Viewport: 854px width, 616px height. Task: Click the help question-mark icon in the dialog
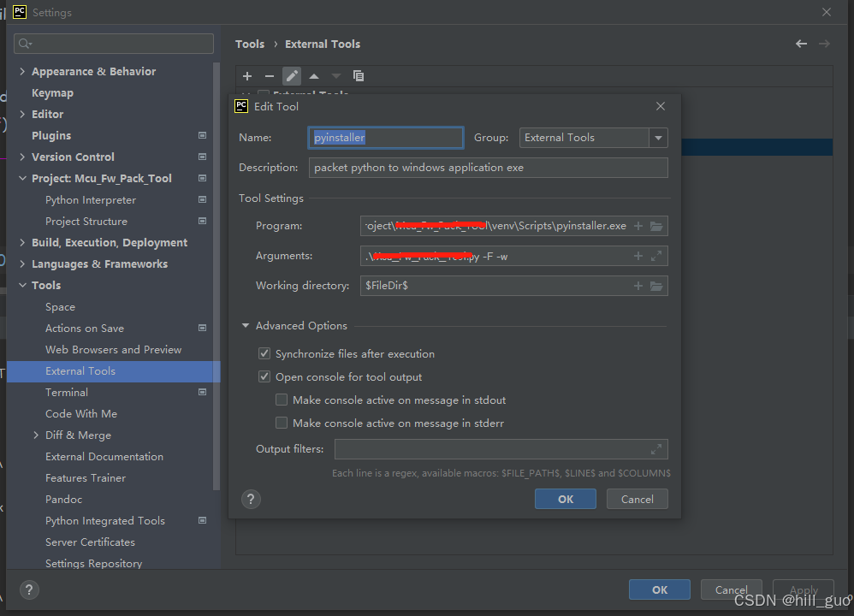[x=251, y=499]
